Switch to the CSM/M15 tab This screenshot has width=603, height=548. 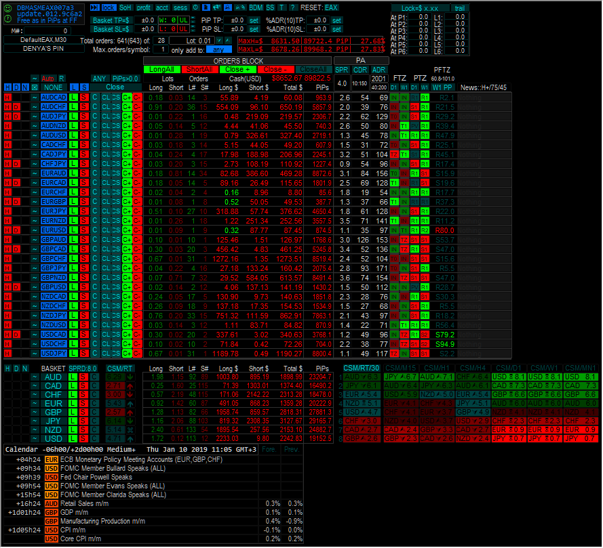(x=401, y=368)
